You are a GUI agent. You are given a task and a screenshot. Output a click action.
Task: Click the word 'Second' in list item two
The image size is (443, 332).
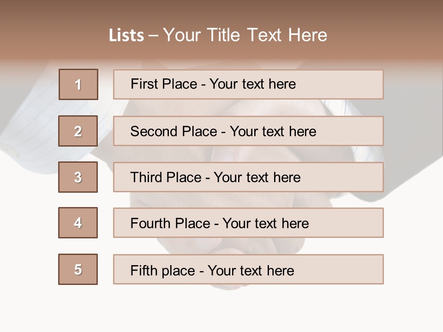click(155, 131)
